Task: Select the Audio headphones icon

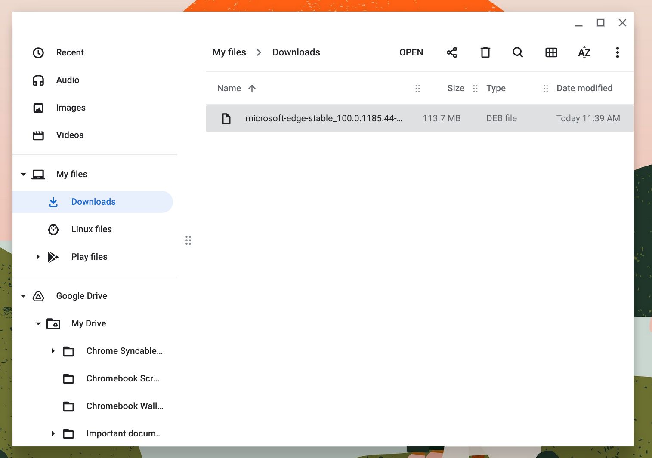Action: pyautogui.click(x=38, y=80)
